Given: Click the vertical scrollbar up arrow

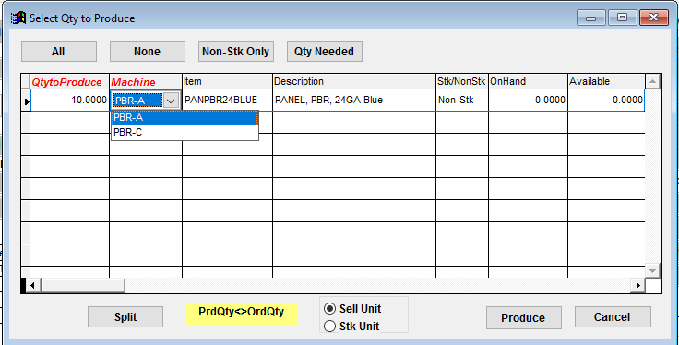Looking at the screenshot, I should pos(653,81).
